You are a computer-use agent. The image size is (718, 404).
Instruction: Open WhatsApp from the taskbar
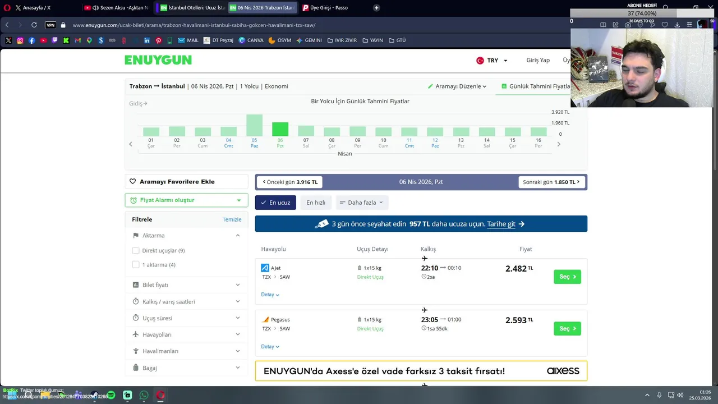(x=144, y=395)
